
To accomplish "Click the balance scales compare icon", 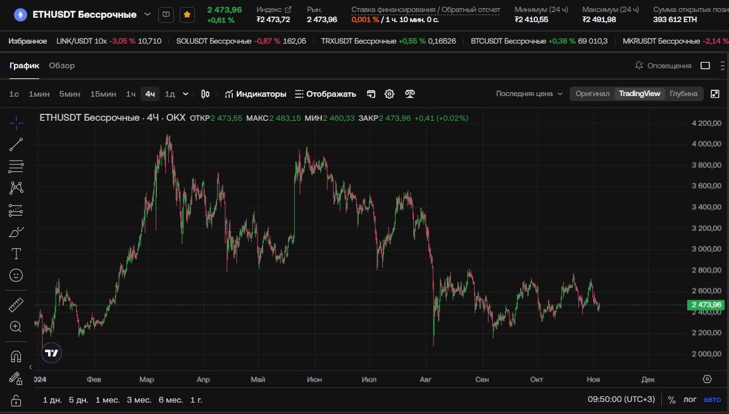I will [x=409, y=94].
